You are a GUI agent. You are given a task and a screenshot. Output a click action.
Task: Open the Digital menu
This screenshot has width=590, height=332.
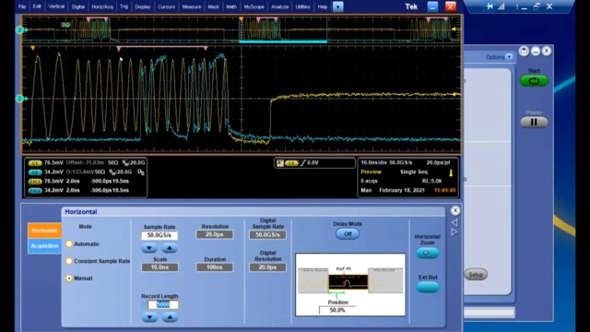click(x=78, y=6)
